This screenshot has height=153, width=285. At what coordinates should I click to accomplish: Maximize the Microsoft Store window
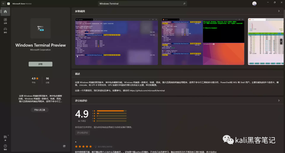275,2
